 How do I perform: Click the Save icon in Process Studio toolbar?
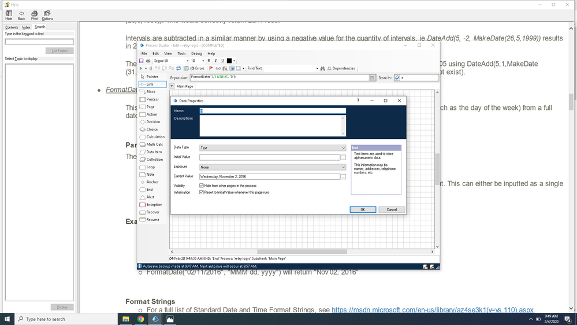coord(142,61)
